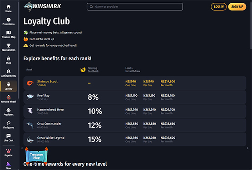Click the left arrow of the horizontal scrollbar
The image size is (252, 170).
click(22, 148)
